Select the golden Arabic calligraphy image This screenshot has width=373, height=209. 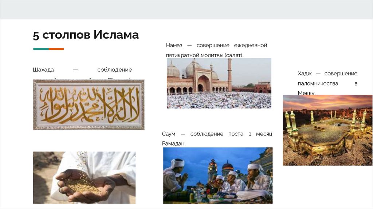[89, 104]
